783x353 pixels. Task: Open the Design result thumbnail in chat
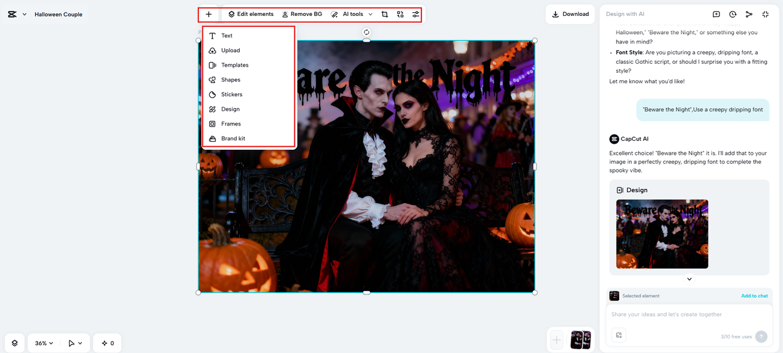coord(662,234)
